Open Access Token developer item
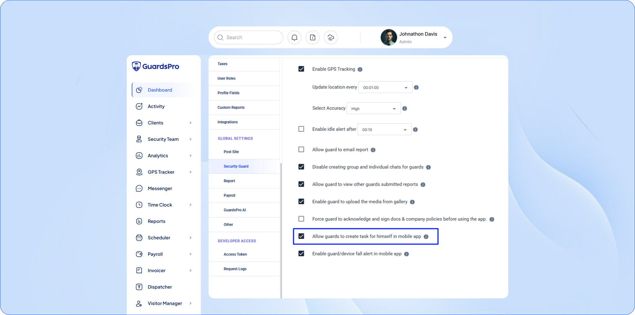The height and width of the screenshot is (315, 635). [x=244, y=254]
